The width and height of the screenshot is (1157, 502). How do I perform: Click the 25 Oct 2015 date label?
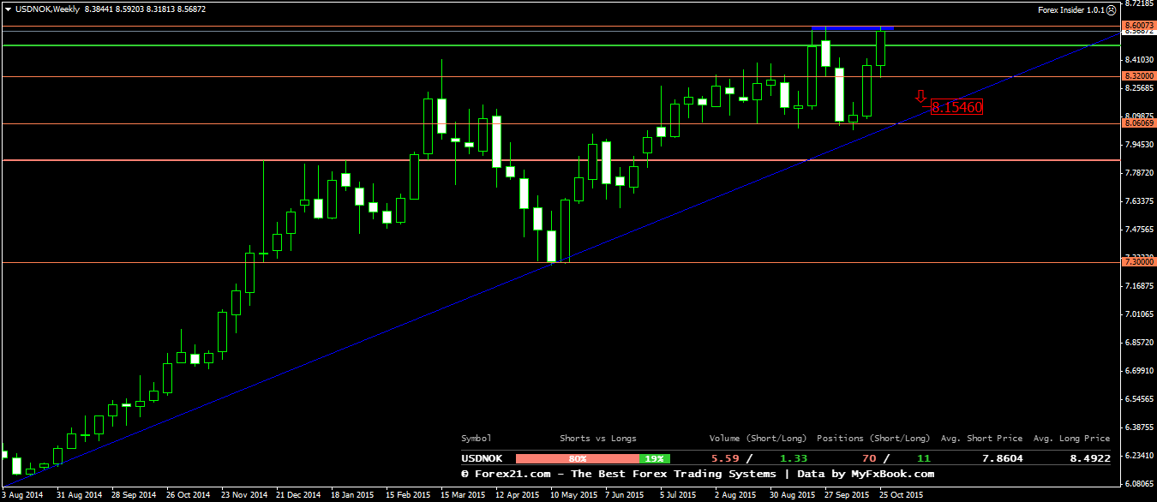(902, 495)
